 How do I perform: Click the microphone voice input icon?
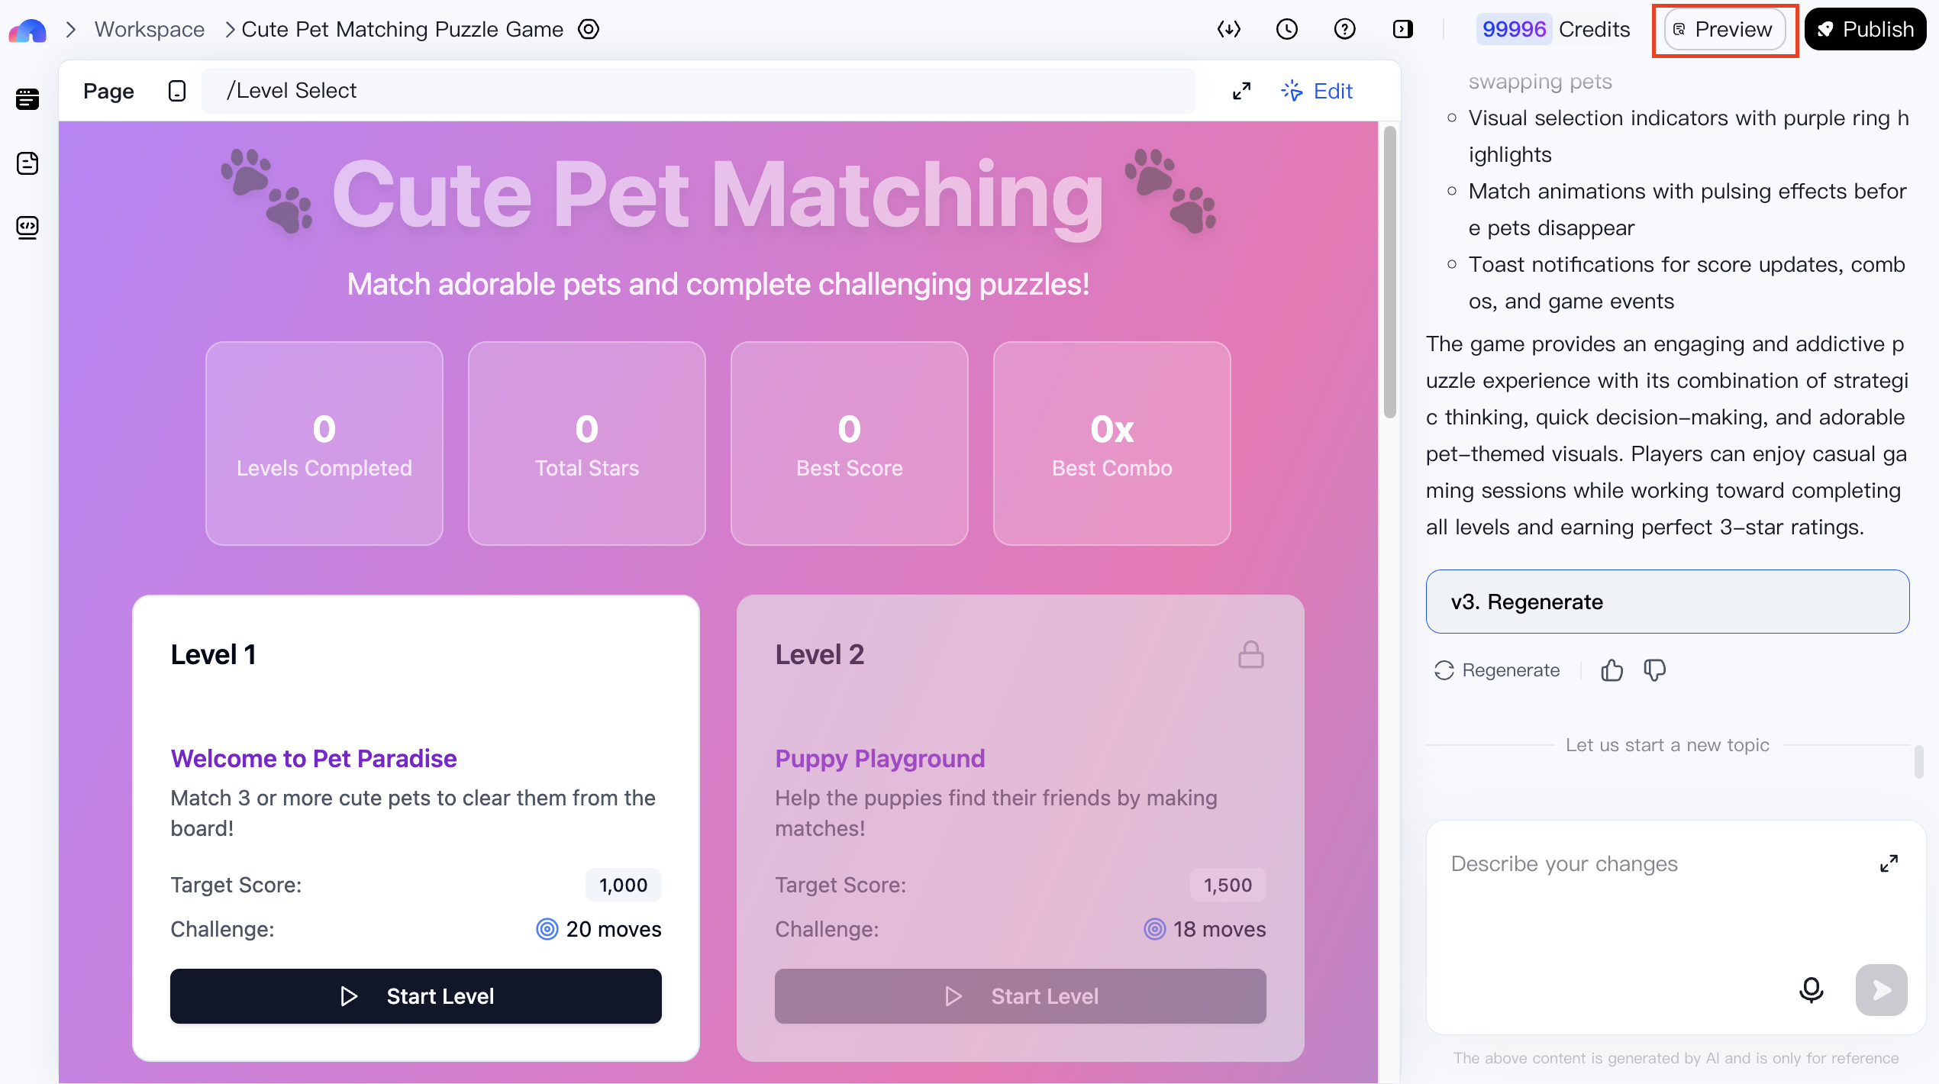tap(1811, 990)
